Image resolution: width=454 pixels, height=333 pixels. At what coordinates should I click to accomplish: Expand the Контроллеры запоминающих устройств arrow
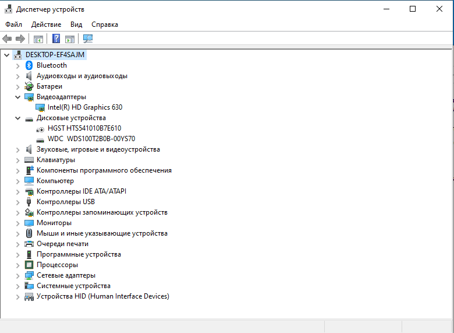click(17, 213)
